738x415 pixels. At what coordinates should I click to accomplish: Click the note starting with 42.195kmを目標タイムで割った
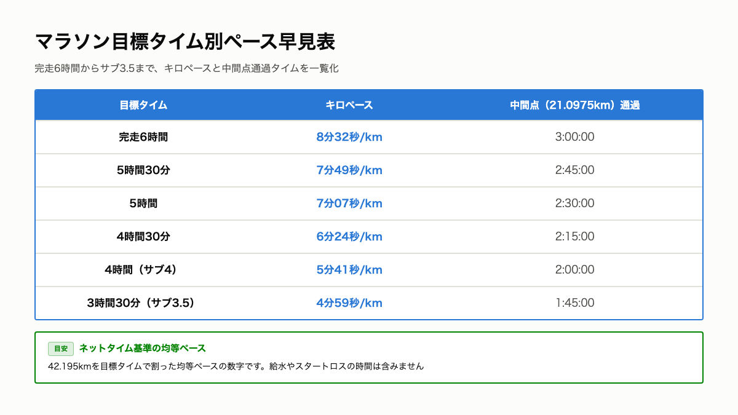click(x=236, y=366)
